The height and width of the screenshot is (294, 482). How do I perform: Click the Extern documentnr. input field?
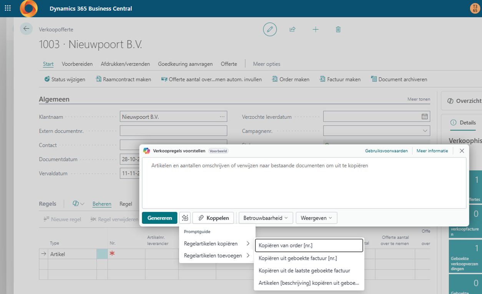point(173,131)
